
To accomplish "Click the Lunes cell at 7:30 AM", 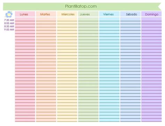I will pyautogui.click(x=25, y=19).
